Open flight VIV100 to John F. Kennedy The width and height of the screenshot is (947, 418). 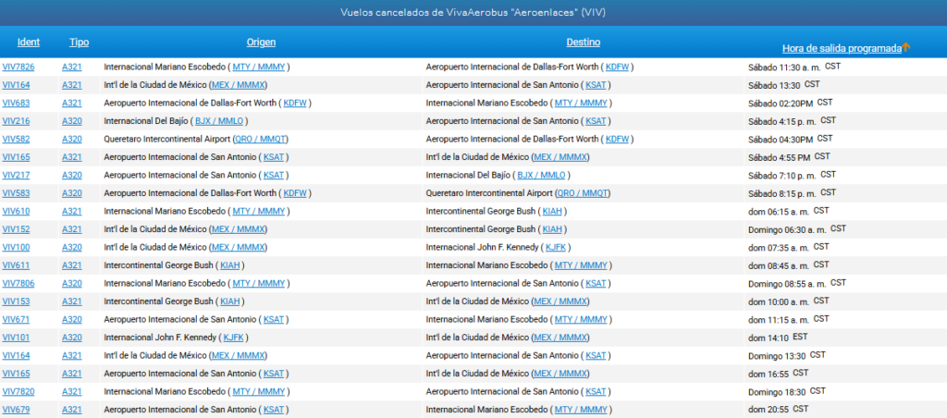click(x=16, y=247)
